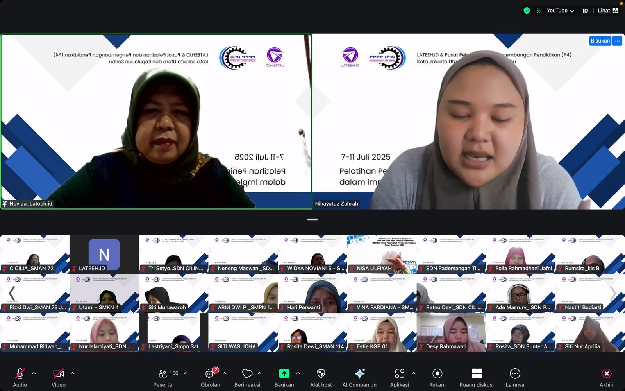
Task: Open the YouTube live stream dropdown
Action: click(560, 11)
